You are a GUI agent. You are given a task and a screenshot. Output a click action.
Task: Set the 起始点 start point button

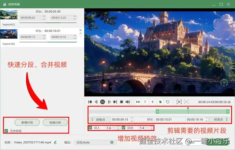coord(100,120)
